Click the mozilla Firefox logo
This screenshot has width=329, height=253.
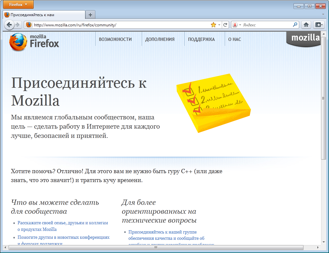coord(34,42)
